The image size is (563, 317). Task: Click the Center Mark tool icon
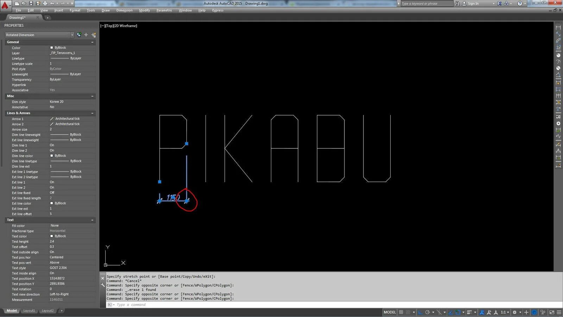pos(558,124)
